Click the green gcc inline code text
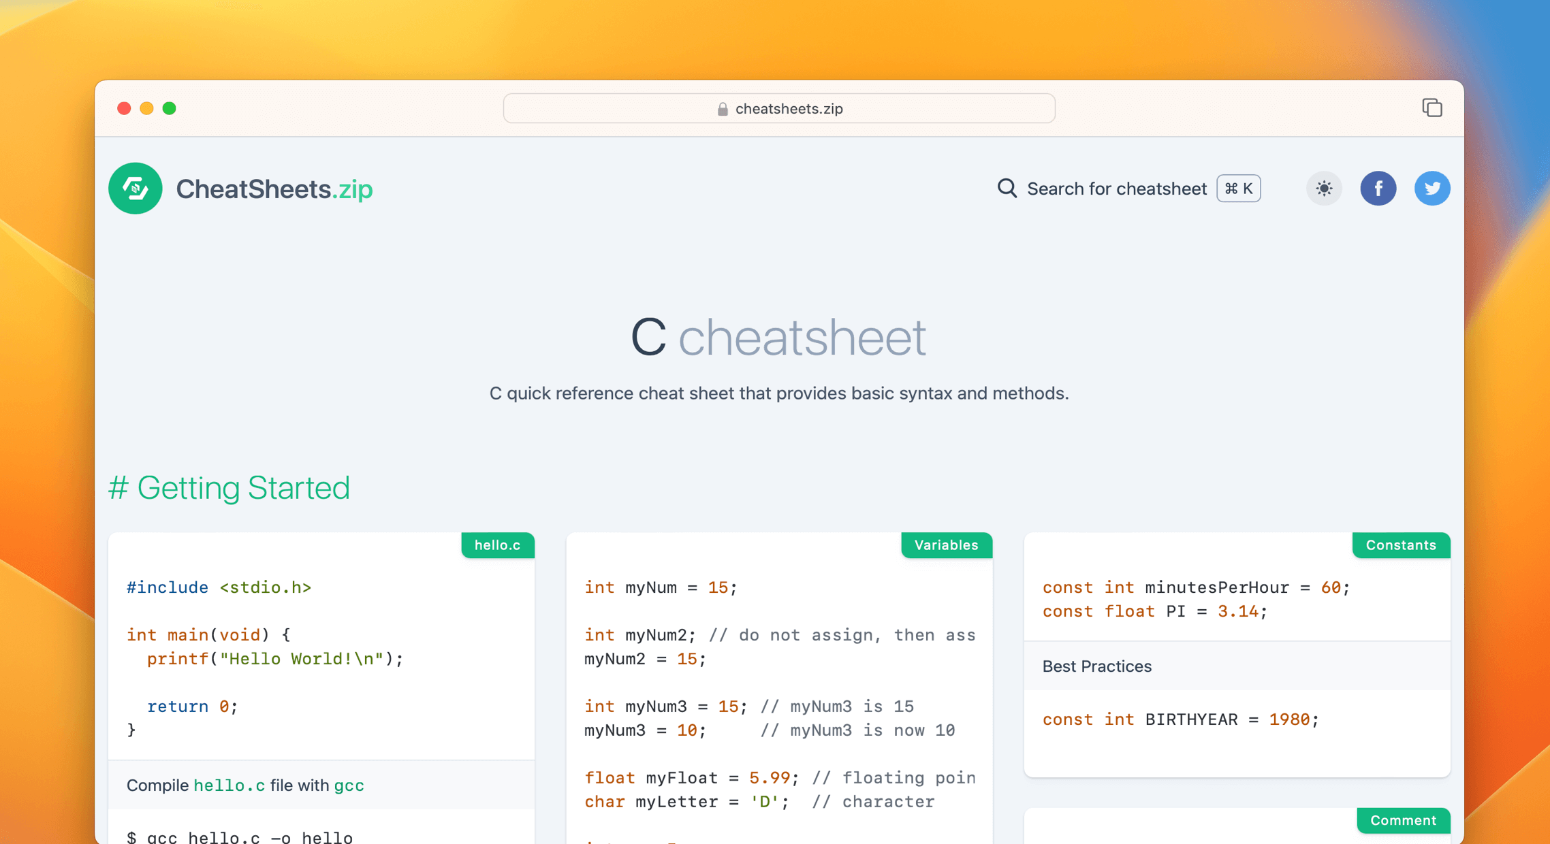1550x844 pixels. [x=349, y=785]
